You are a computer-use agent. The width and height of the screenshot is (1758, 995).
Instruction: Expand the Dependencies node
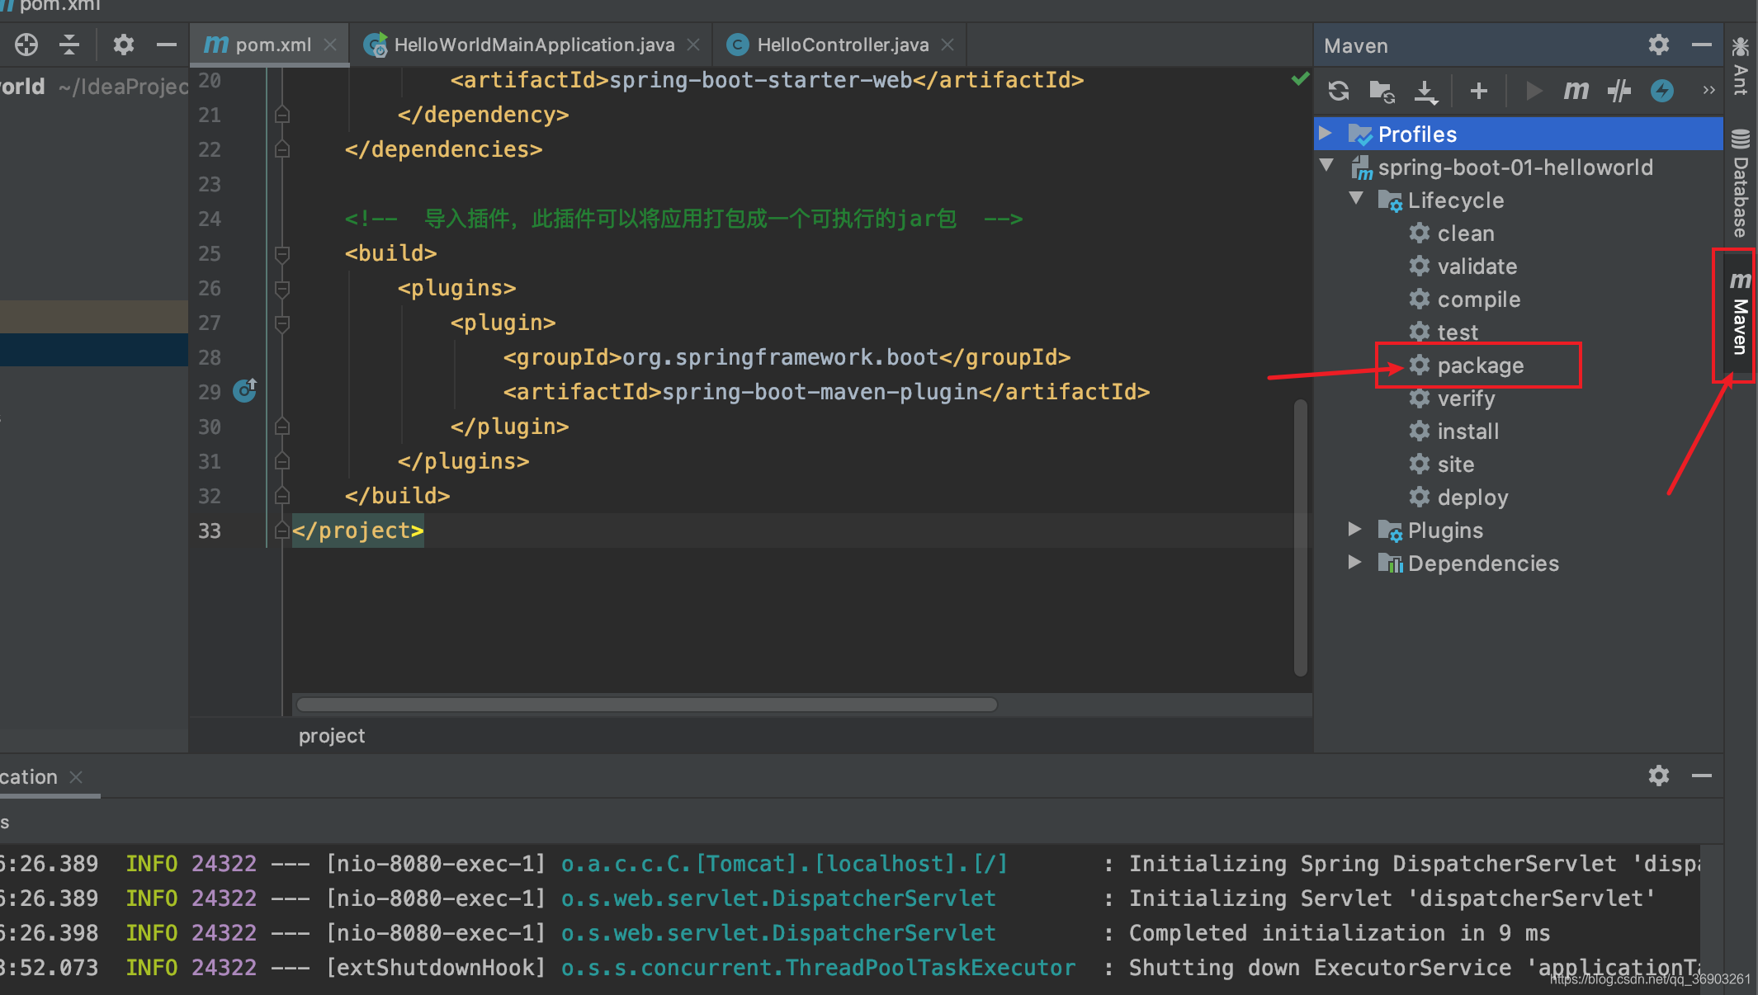(1354, 562)
